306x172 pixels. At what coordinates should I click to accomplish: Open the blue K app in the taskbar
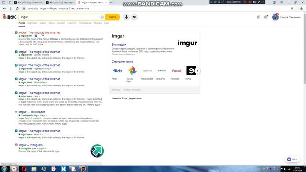click(64, 169)
